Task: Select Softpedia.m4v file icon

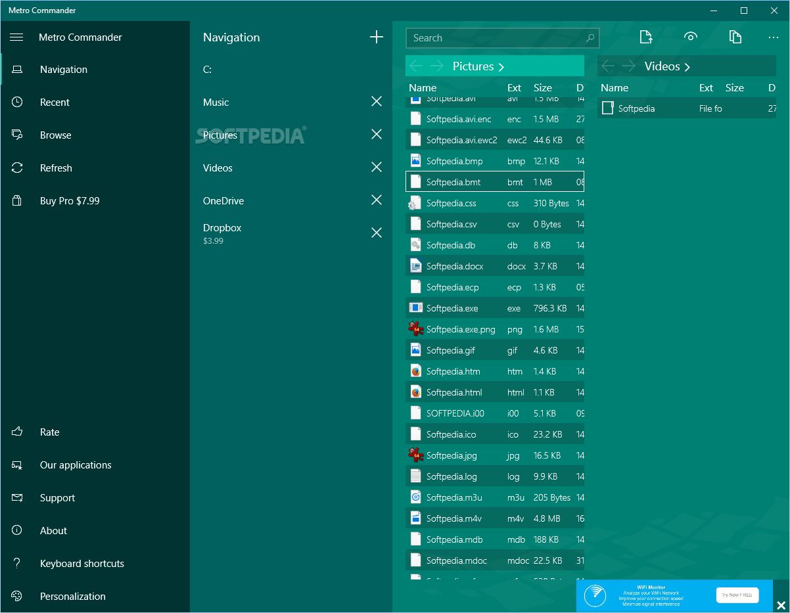Action: click(x=415, y=518)
